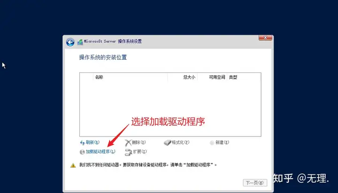Image resolution: width=338 pixels, height=193 pixels.
Task: Click the delete X icon beside 删除(D)
Action: pyautogui.click(x=128, y=143)
